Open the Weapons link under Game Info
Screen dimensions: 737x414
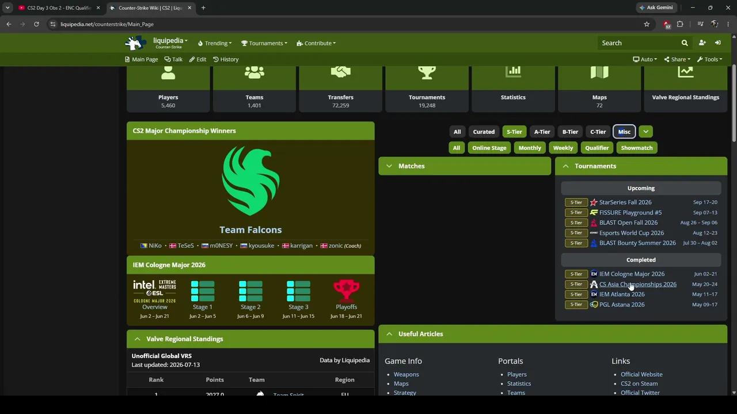pyautogui.click(x=407, y=374)
